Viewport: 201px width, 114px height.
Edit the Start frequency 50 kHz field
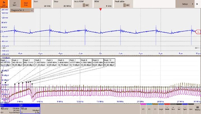point(42,4)
